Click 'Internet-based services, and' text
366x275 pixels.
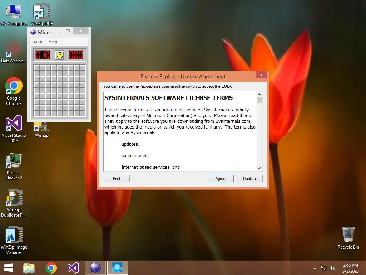[150, 167]
